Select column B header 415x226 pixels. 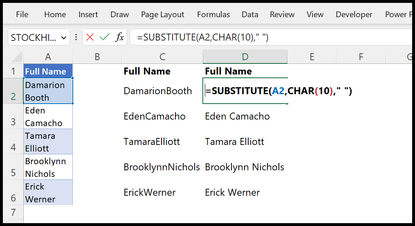click(x=97, y=56)
